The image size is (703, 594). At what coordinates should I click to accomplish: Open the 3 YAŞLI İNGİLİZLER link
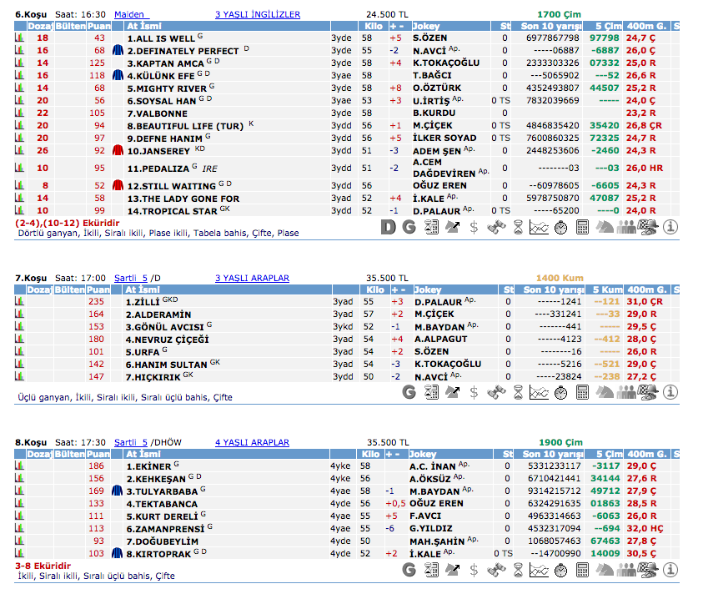tap(257, 15)
